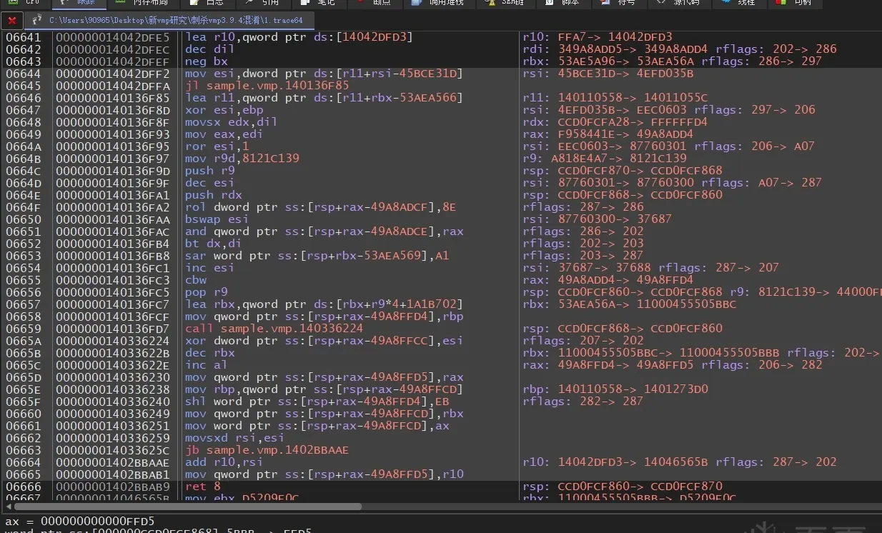This screenshot has width=882, height=533.
Task: Click the 'ax = 000000000000FFD5' info line
Action: point(80,522)
